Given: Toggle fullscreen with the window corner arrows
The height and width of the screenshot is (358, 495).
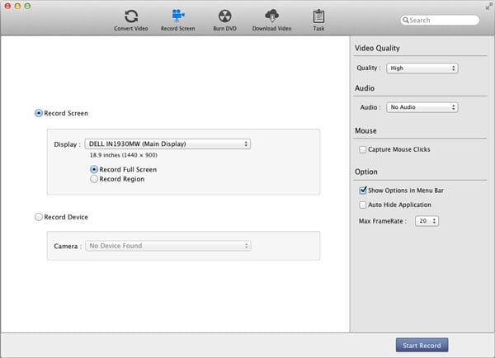Looking at the screenshot, I should pyautogui.click(x=489, y=6).
